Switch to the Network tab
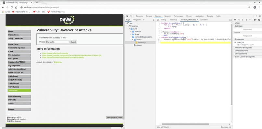 coord(168,16)
